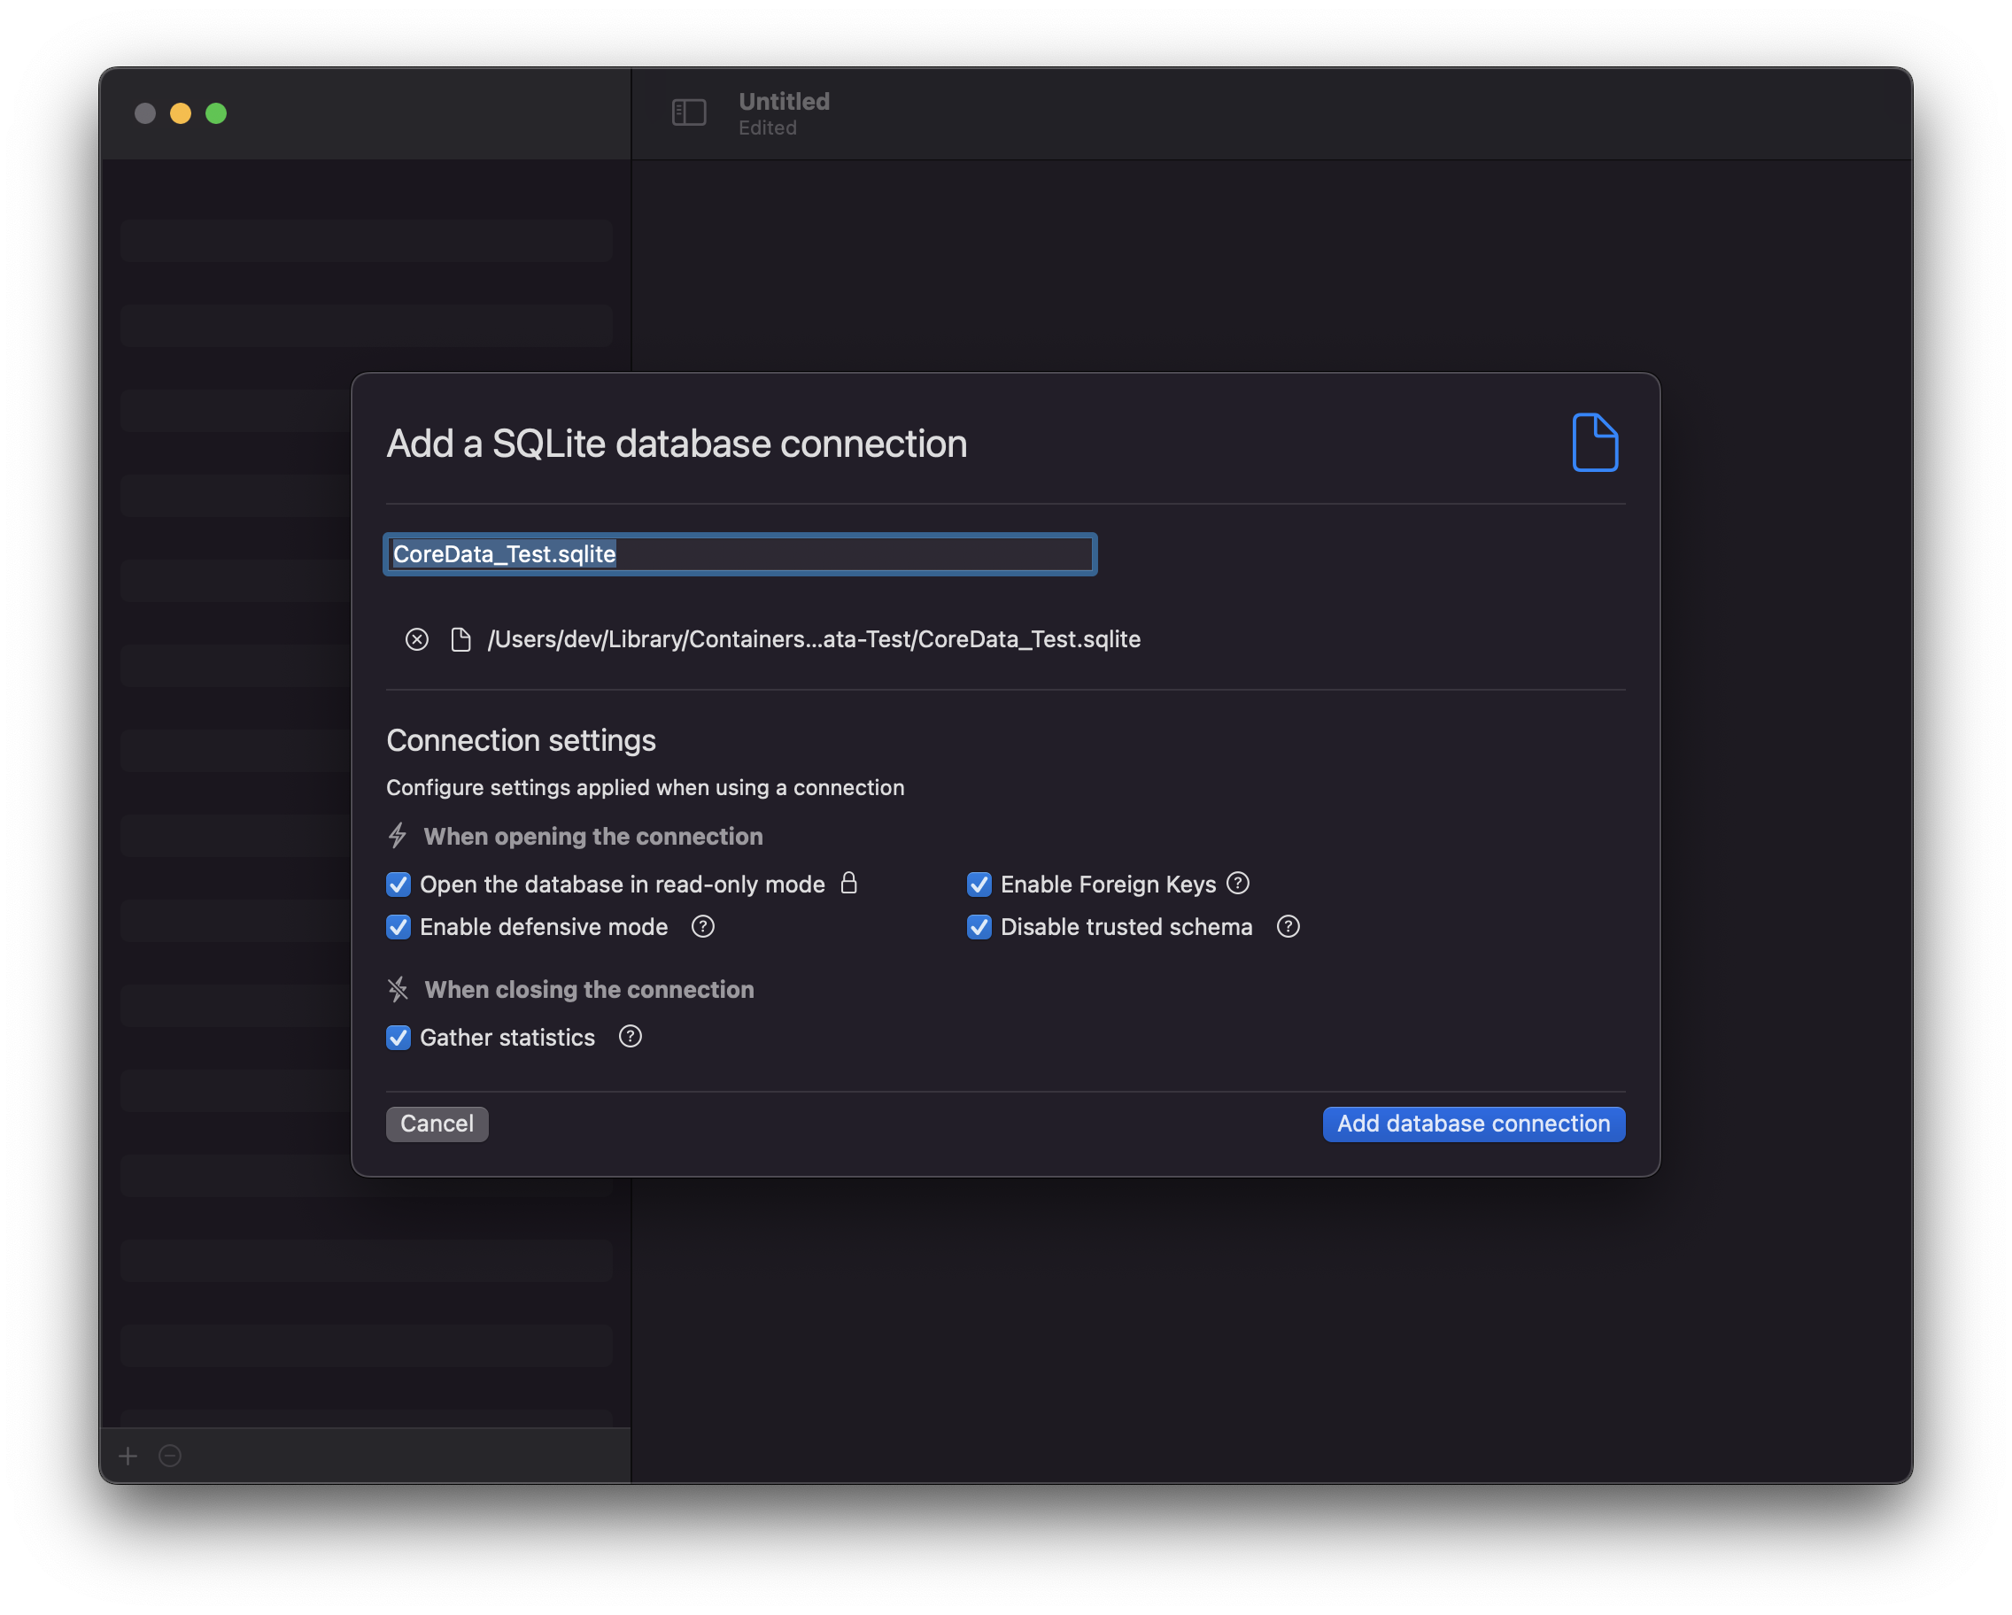The height and width of the screenshot is (1615, 2012).
Task: Click the CoreData_Test.sqlite name field
Action: (x=740, y=554)
